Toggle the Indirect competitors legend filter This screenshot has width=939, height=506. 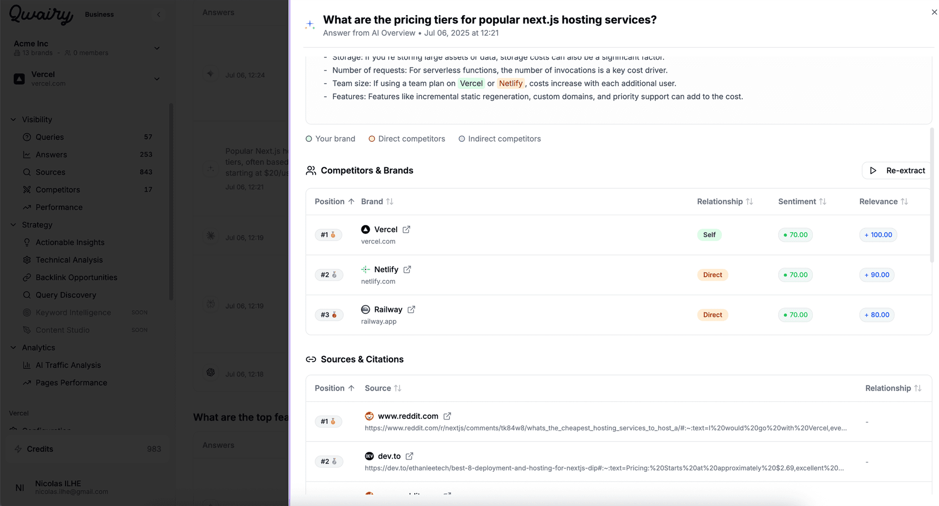500,139
